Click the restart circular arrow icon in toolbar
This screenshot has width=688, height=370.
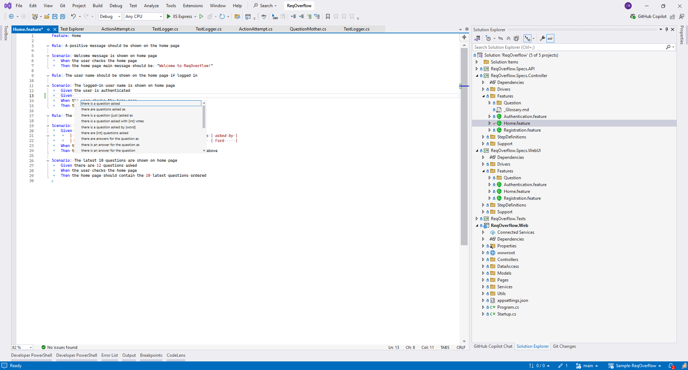point(222,16)
